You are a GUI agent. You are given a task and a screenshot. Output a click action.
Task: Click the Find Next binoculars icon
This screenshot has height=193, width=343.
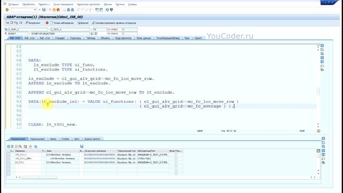tap(72, 10)
